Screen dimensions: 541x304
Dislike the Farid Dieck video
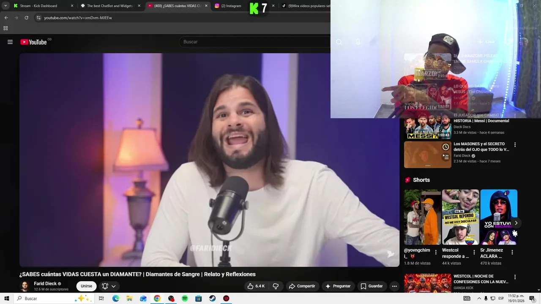click(276, 286)
